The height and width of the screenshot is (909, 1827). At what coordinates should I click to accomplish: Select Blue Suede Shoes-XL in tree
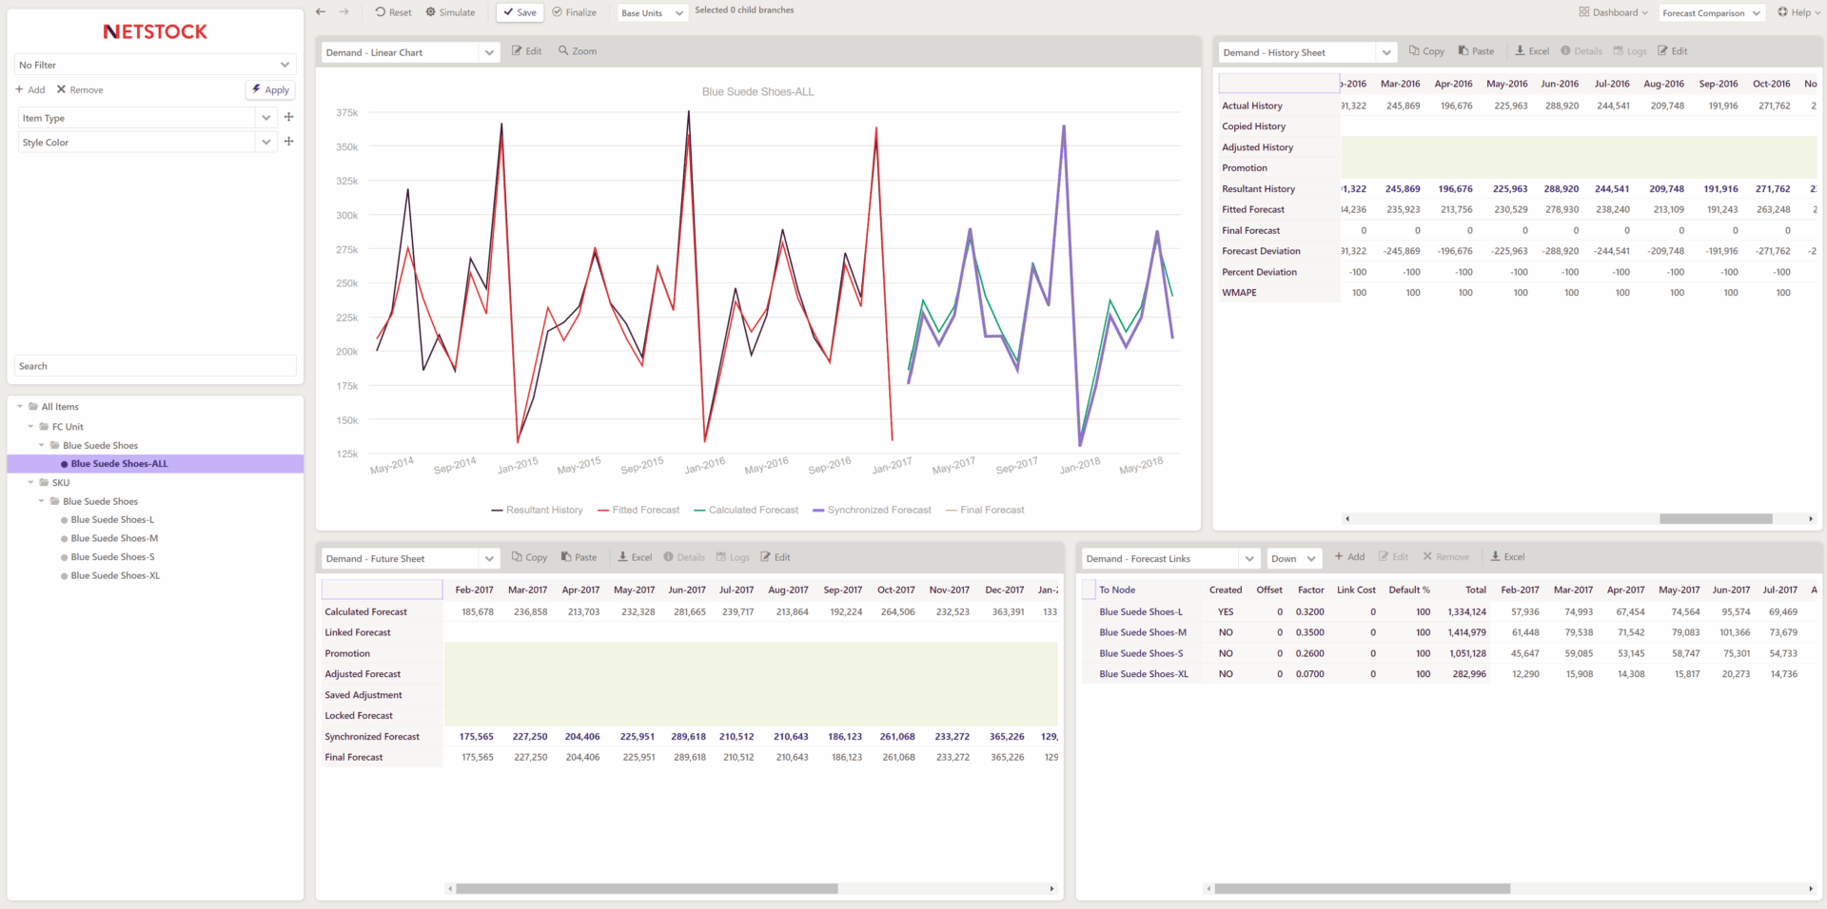coord(115,576)
